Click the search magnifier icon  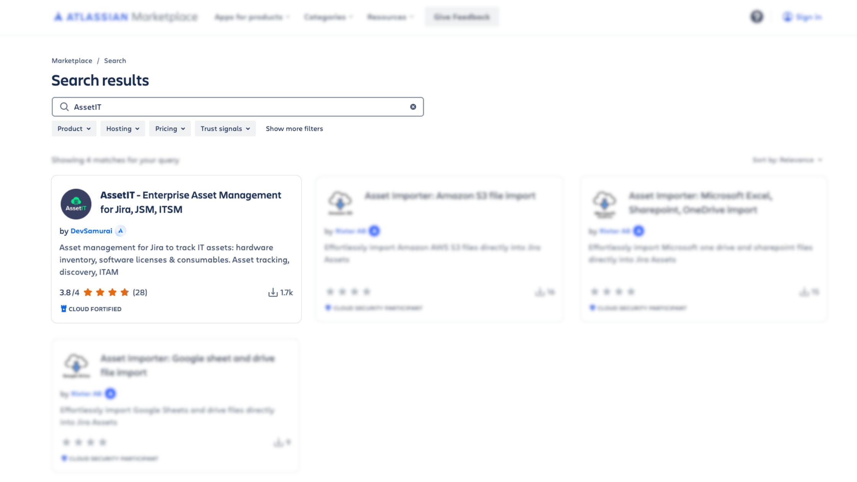tap(65, 107)
